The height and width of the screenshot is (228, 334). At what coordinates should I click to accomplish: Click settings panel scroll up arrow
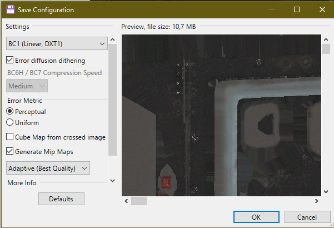[112, 39]
